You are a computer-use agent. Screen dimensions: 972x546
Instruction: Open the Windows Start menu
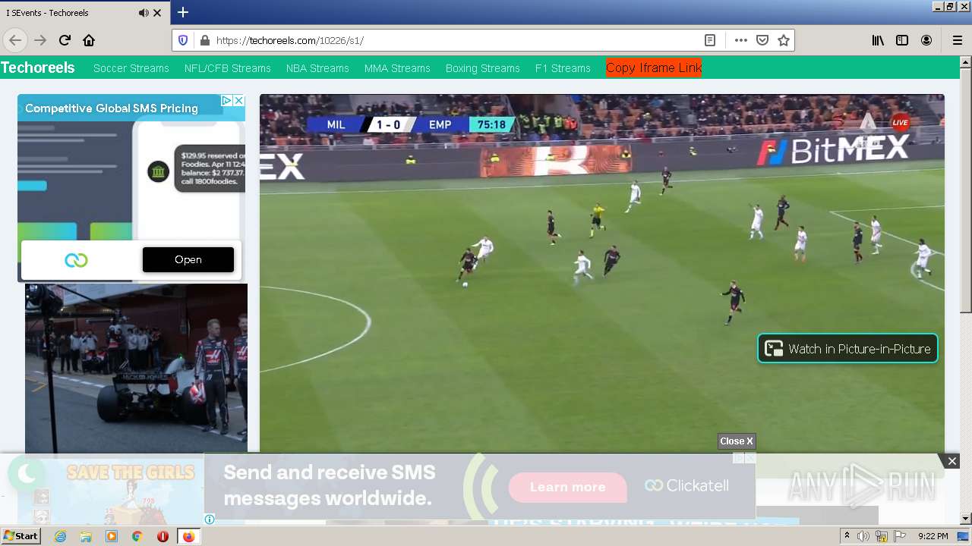pyautogui.click(x=21, y=536)
